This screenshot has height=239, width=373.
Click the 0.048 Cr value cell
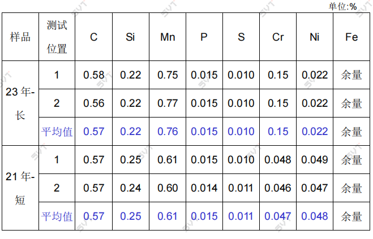[278, 160]
